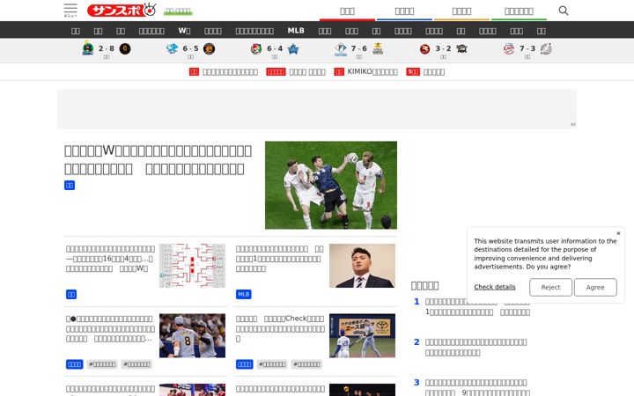This screenshot has width=634, height=396.
Task: Open the hamburger menu icon
Action: tap(70, 10)
